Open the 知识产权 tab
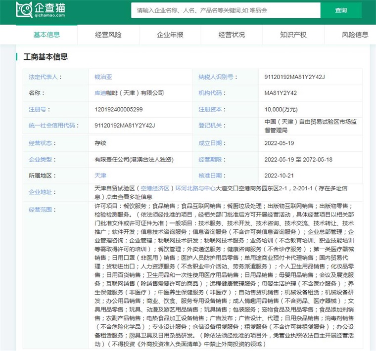Screen dimensions: 376x351 pos(293,35)
